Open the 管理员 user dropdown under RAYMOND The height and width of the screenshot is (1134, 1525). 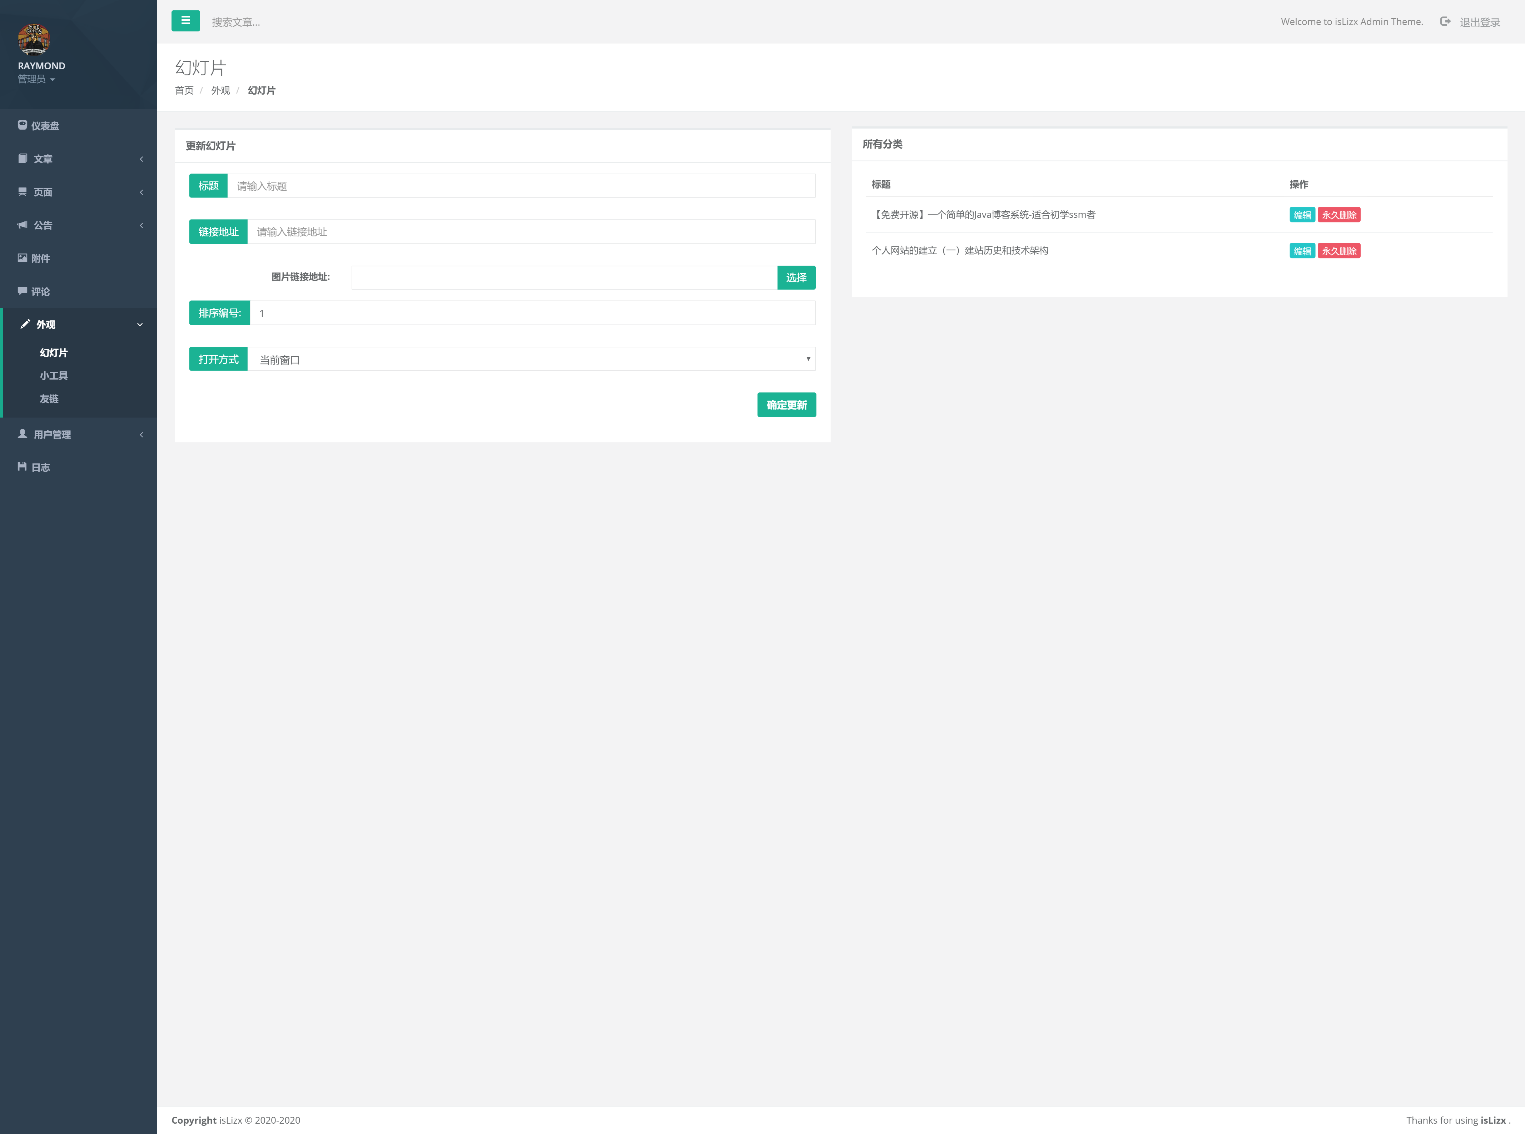36,79
